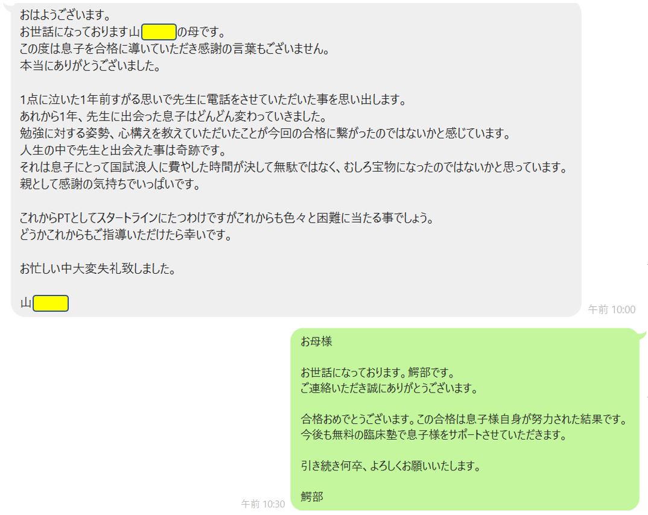Click the line どうかこれからもご指導いただけたら幸いです
The width and height of the screenshot is (648, 515).
126,235
